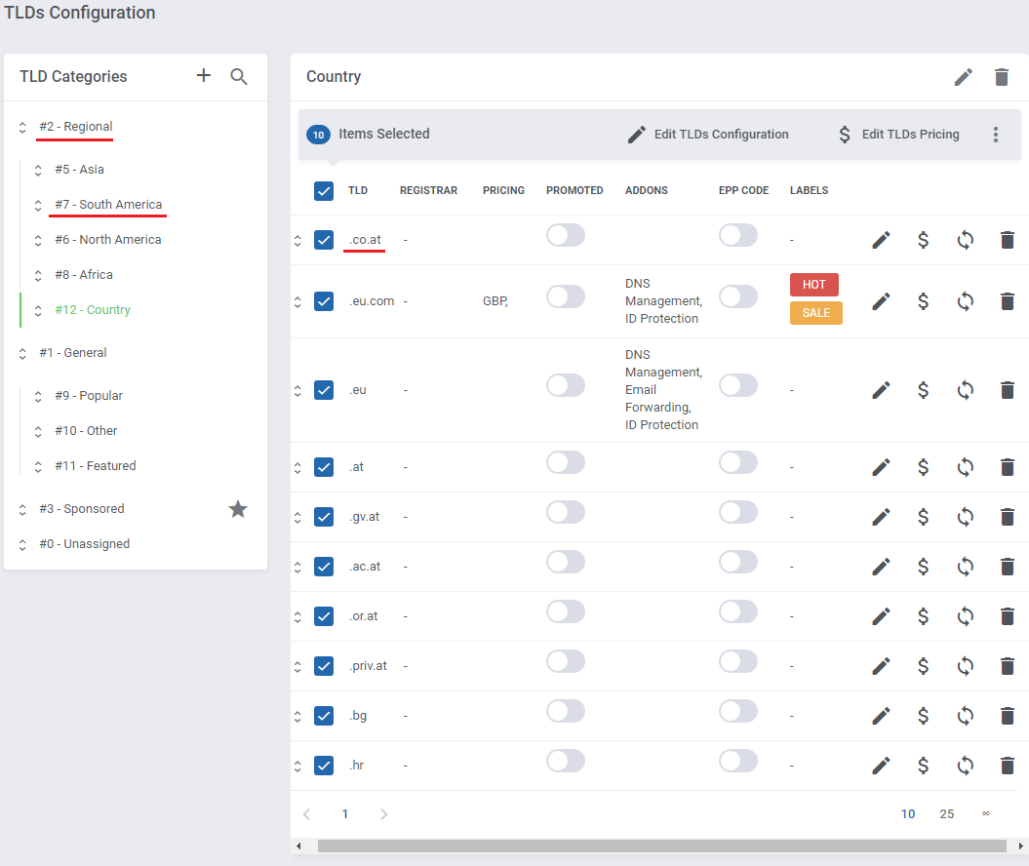Edit the Country category with header pencil
Viewport: 1029px width, 866px height.
point(963,77)
